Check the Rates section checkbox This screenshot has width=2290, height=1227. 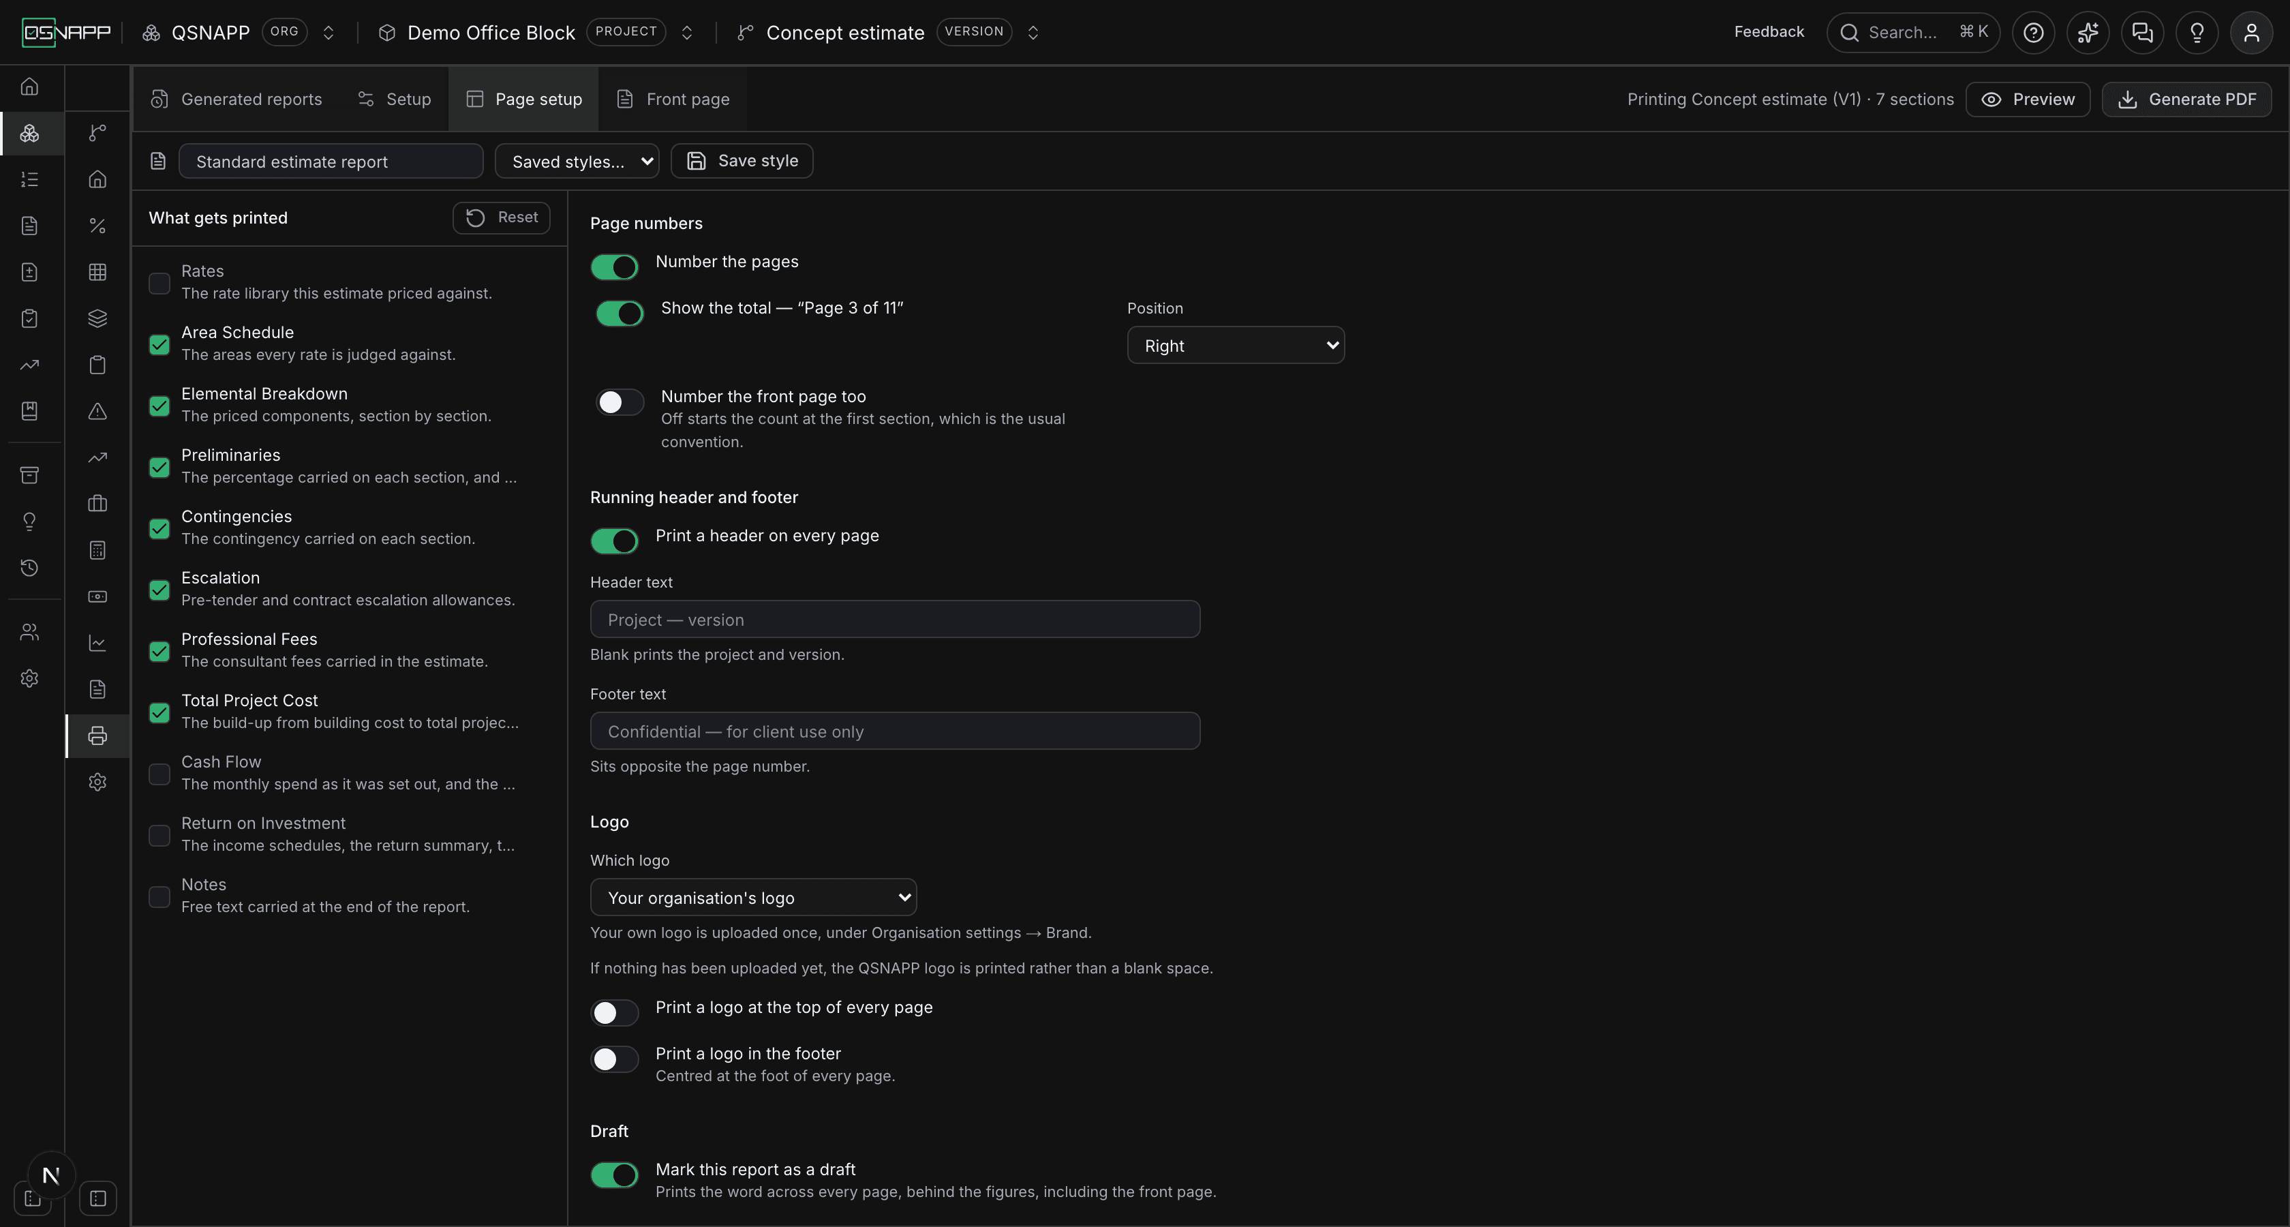tap(159, 283)
